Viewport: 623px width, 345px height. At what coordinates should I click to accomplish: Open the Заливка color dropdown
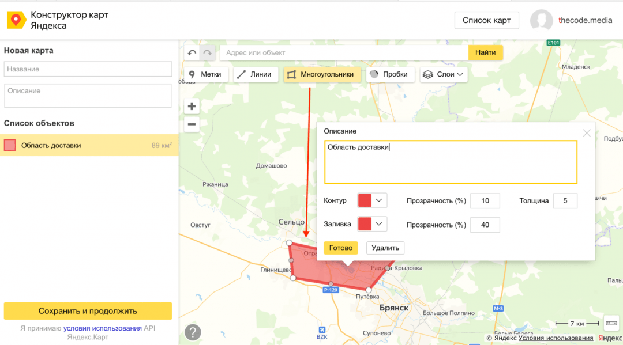tap(372, 224)
